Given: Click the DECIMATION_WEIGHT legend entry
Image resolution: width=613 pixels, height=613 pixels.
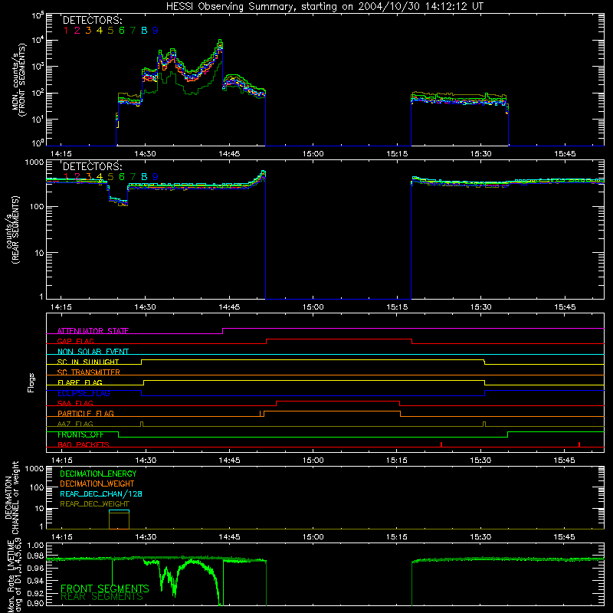Looking at the screenshot, I should point(97,484).
